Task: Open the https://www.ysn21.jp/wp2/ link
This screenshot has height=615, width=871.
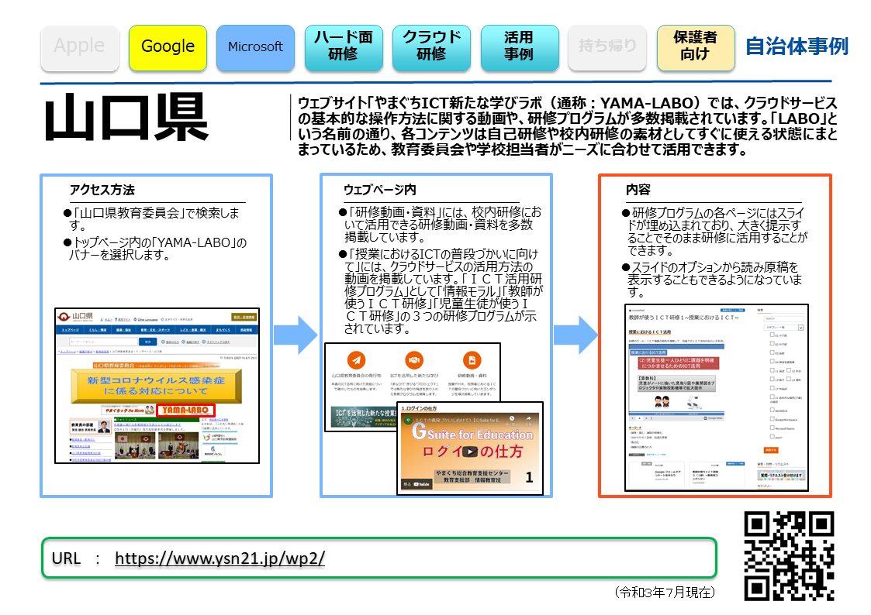Action: click(220, 558)
